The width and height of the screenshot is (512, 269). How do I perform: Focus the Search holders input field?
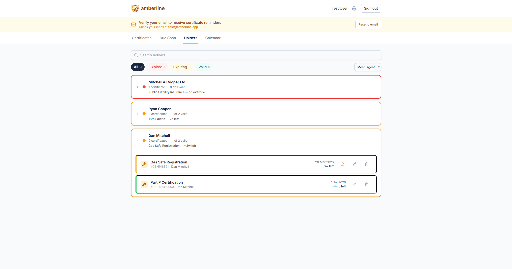[x=256, y=55]
